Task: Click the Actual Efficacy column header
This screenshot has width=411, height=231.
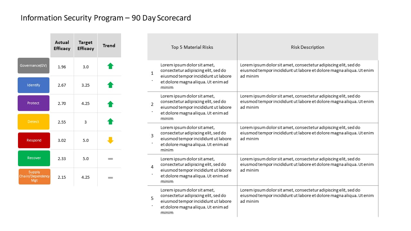Action: (62, 45)
